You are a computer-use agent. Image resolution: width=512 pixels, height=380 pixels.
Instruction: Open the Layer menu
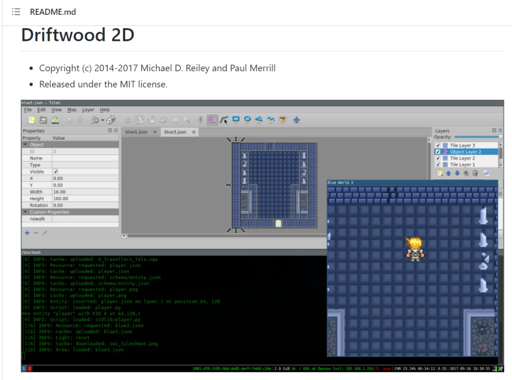point(88,110)
